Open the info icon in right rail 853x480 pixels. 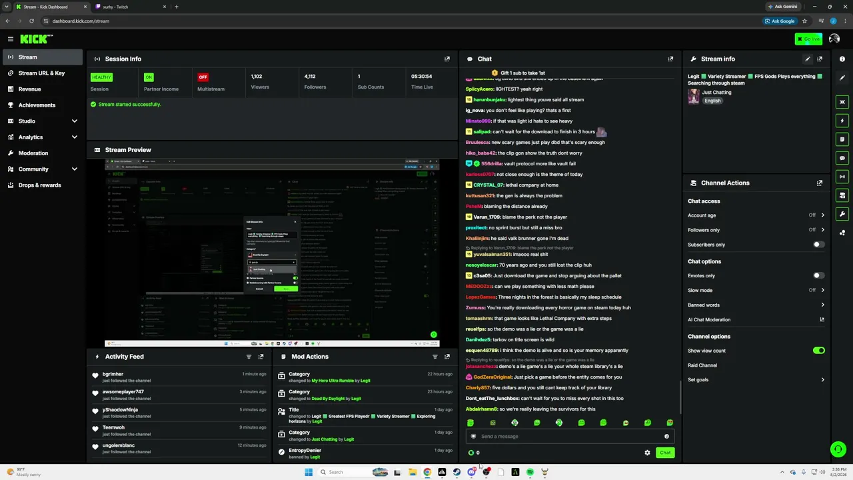842,59
